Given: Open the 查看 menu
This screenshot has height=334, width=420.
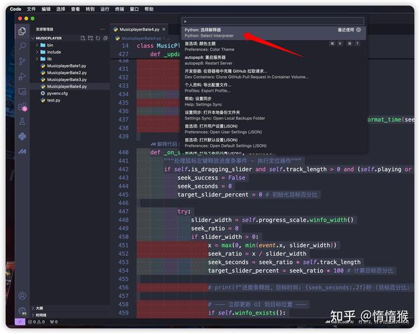Looking at the screenshot, I should point(76,9).
